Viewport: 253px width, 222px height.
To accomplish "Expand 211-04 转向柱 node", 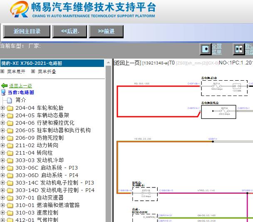I will 2,153.
